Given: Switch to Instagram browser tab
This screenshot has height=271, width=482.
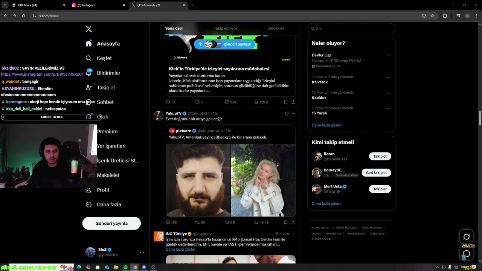Looking at the screenshot, I should [x=99, y=5].
